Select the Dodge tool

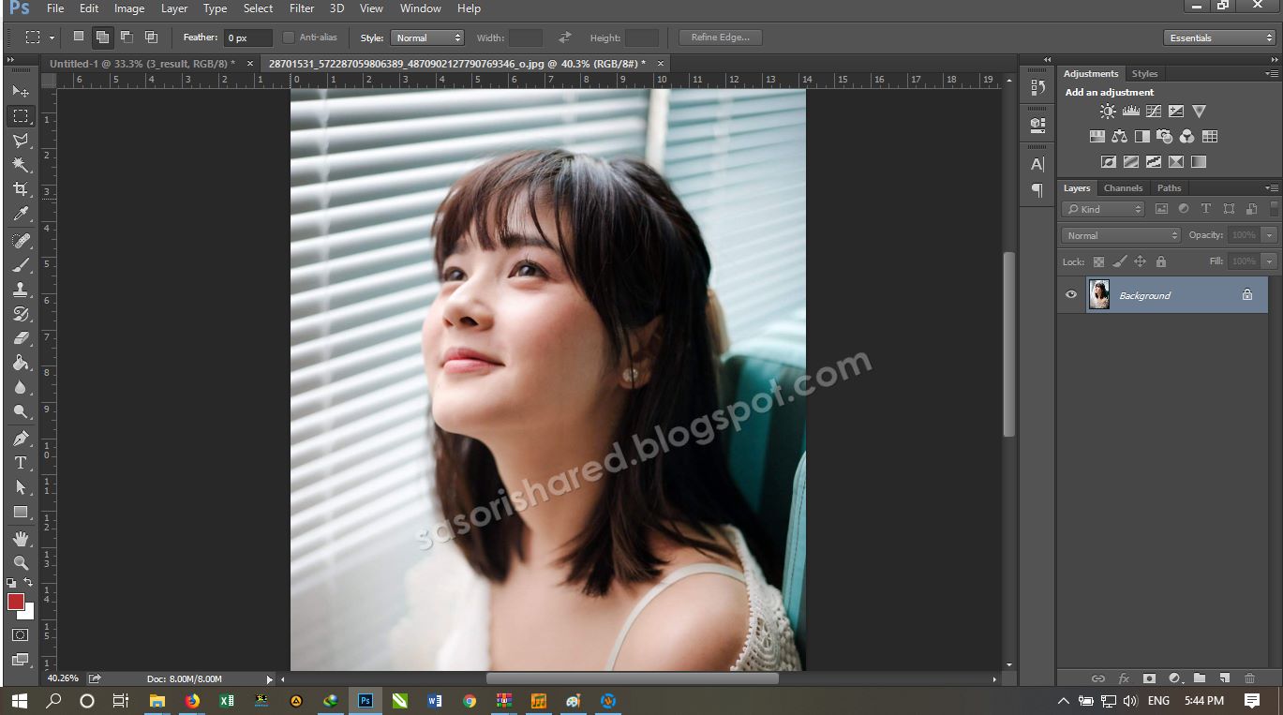[x=21, y=411]
